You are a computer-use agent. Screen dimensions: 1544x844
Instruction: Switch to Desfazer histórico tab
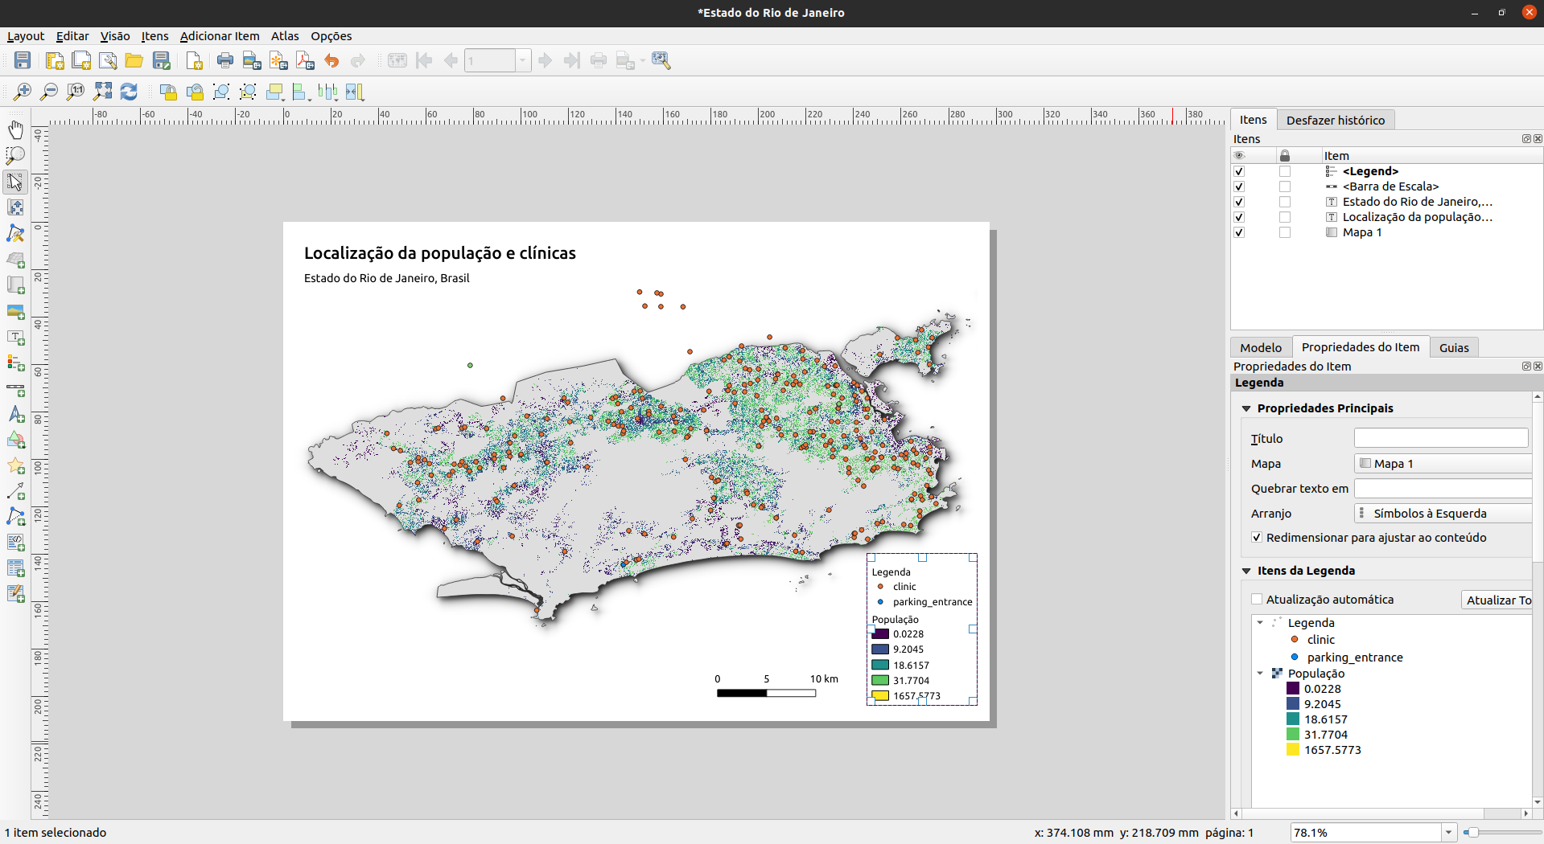point(1336,120)
